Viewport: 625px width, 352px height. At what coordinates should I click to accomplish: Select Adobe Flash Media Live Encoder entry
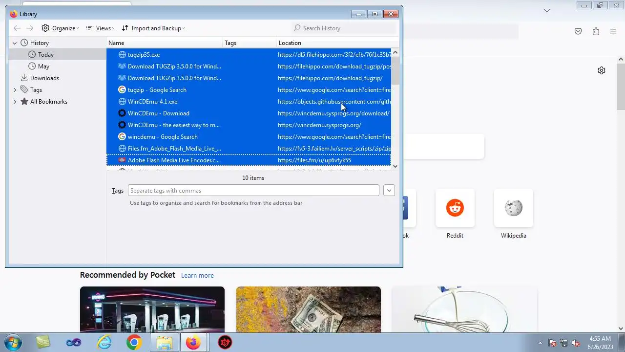(x=249, y=160)
